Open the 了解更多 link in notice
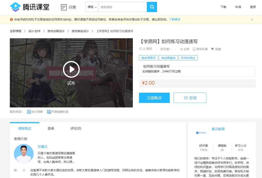The image size is (262, 178). tap(174, 19)
